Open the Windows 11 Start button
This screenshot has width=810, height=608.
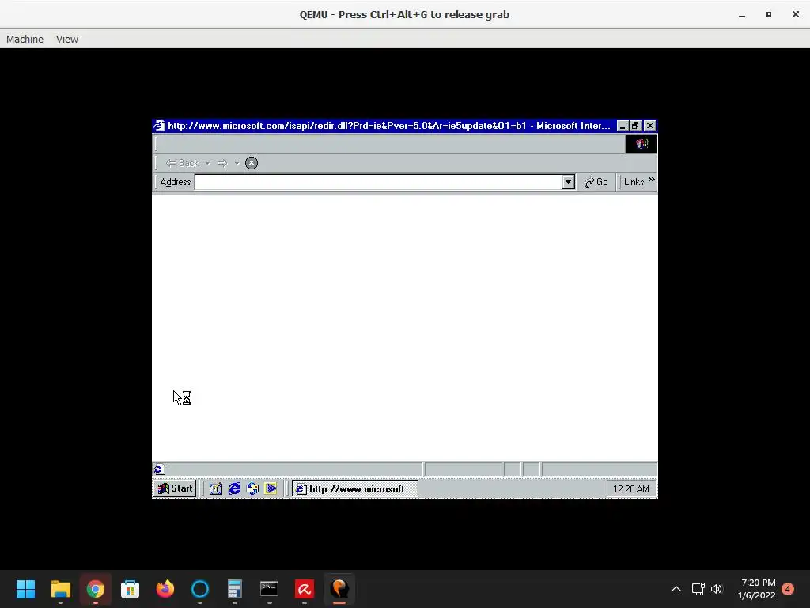pos(26,589)
